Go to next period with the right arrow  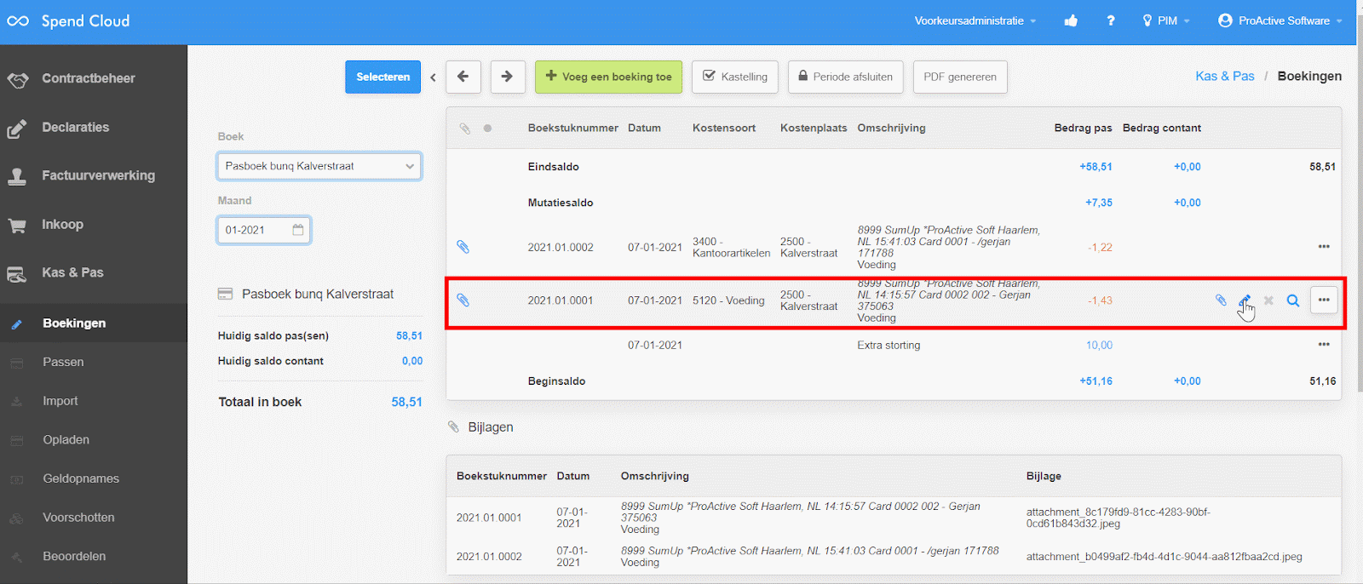coord(507,77)
